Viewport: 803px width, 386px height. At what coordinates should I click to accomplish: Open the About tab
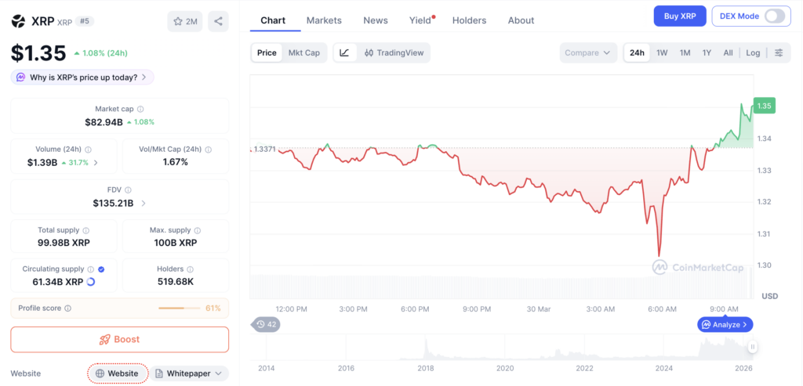click(521, 20)
